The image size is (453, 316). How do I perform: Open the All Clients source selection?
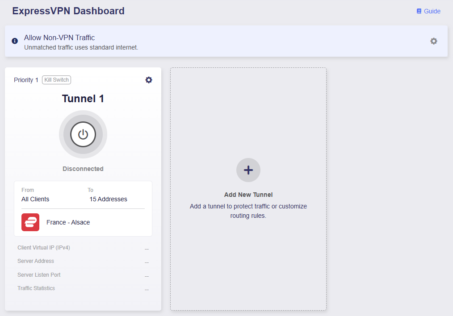(x=35, y=199)
